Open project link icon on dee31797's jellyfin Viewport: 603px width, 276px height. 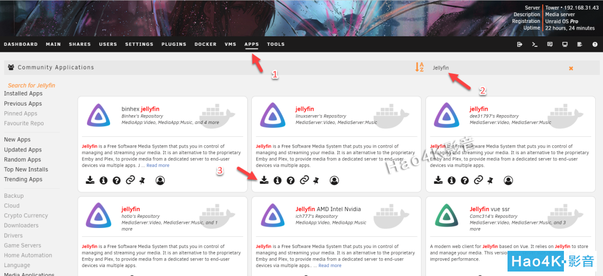[x=478, y=180]
